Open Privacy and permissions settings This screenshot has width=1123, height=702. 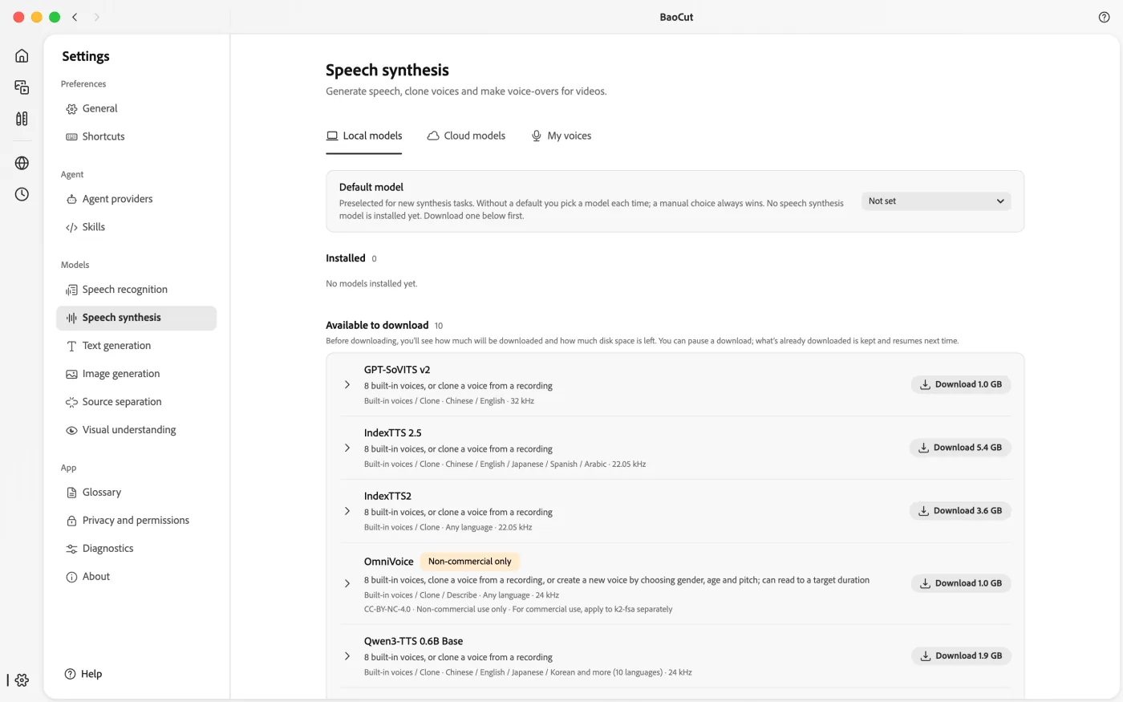tap(136, 521)
